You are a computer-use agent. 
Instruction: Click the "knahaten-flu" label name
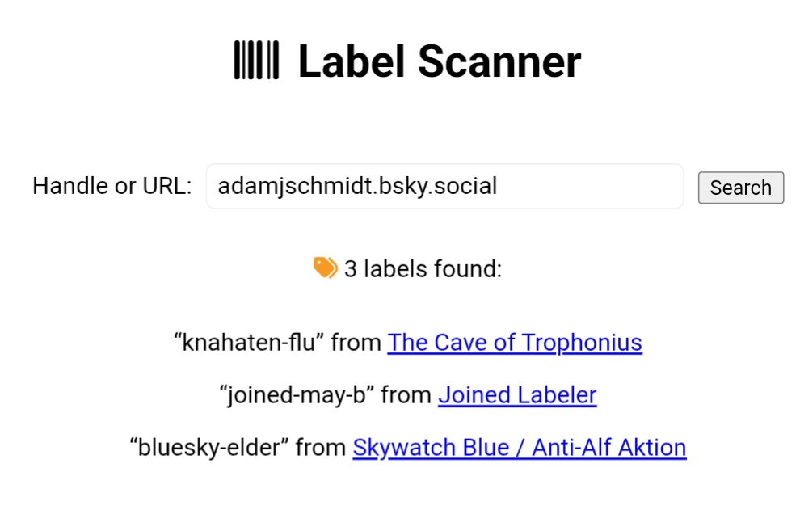click(249, 343)
